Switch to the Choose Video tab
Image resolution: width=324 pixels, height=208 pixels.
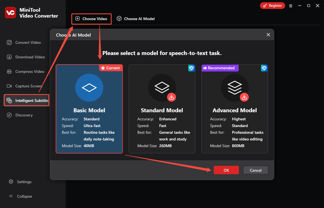click(91, 19)
